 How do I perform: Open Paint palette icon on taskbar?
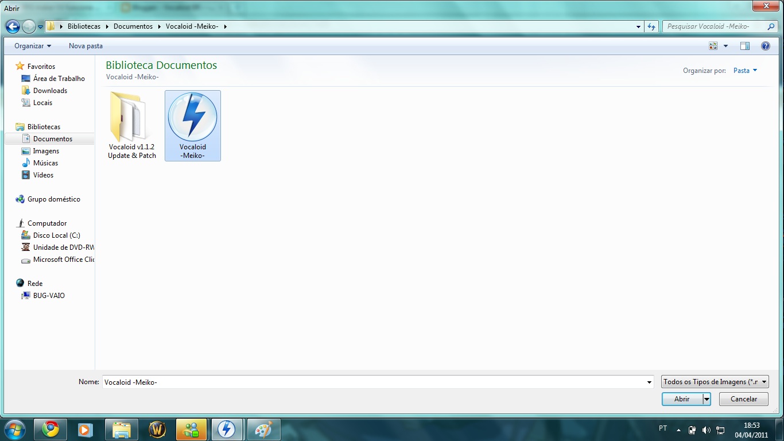[263, 430]
